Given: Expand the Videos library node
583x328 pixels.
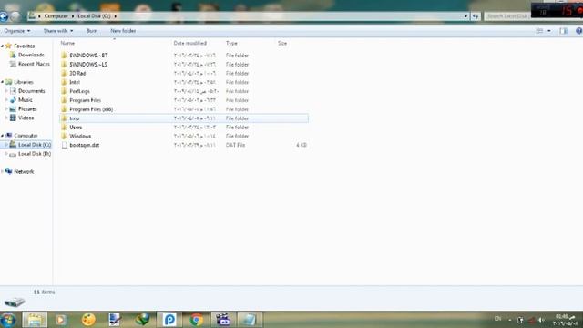Looking at the screenshot, I should click(x=6, y=118).
